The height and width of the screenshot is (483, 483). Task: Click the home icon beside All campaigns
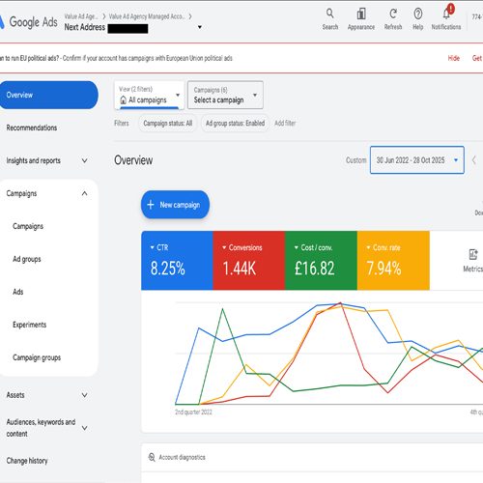pos(123,100)
